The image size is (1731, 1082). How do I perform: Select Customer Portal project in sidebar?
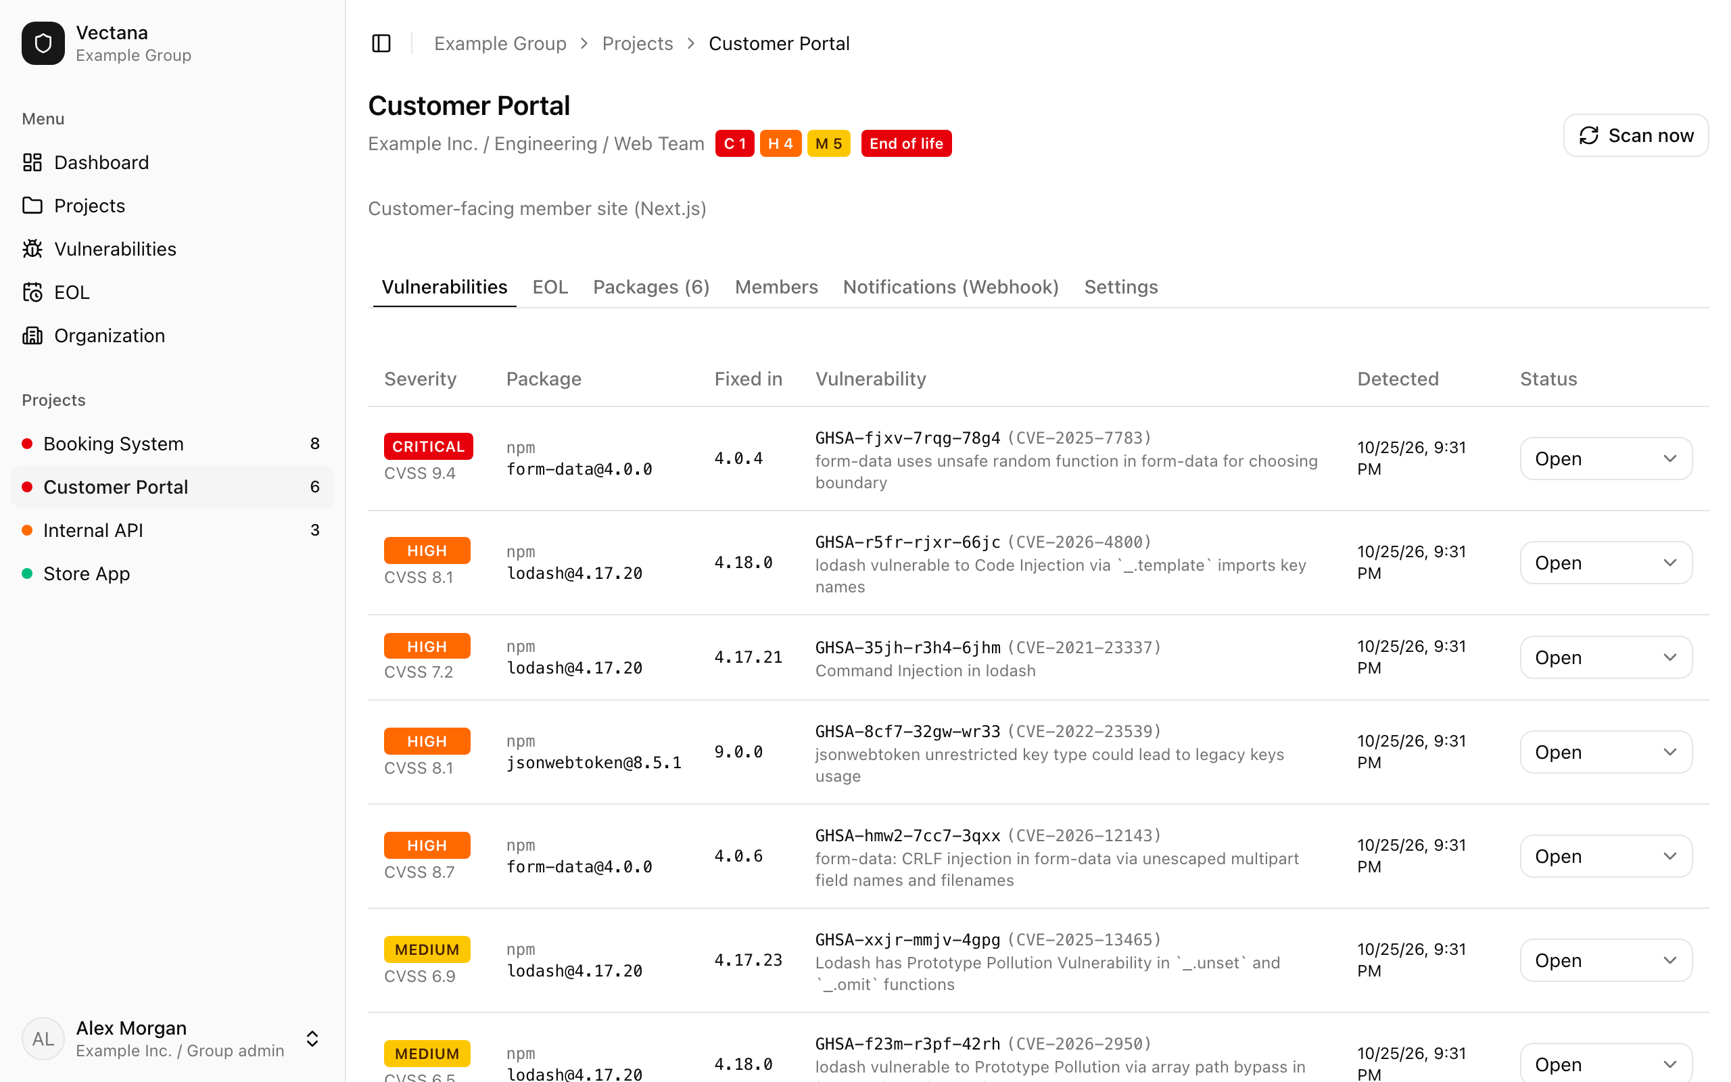coord(172,487)
